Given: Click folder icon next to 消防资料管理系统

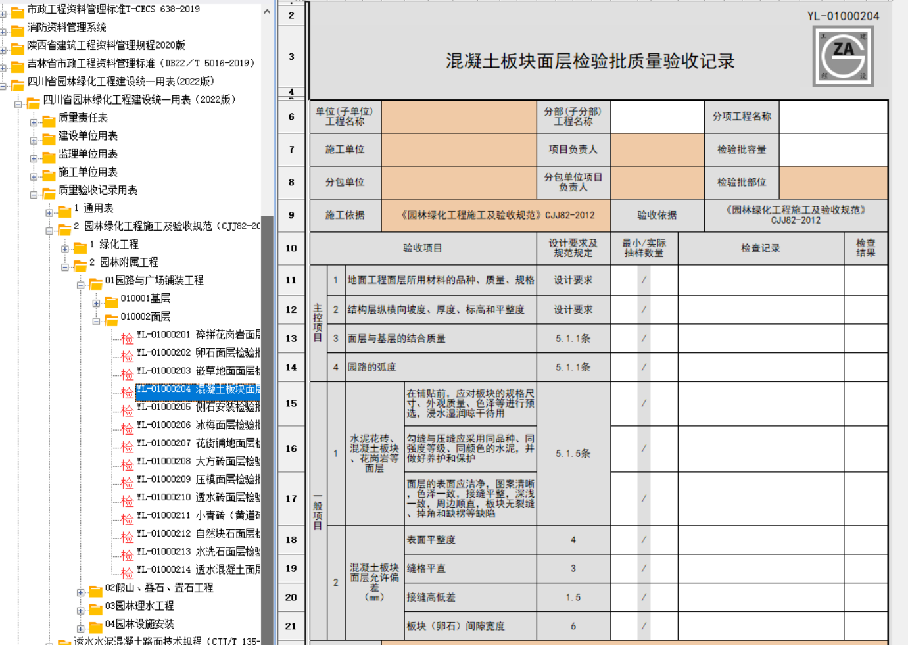Looking at the screenshot, I should (18, 29).
